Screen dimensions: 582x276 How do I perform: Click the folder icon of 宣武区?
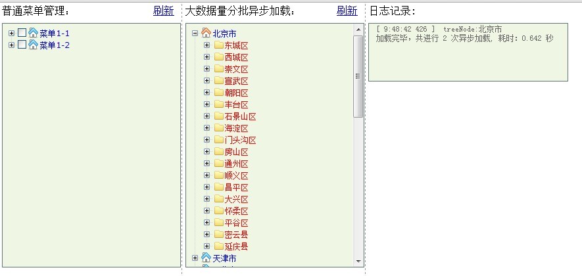click(x=218, y=81)
